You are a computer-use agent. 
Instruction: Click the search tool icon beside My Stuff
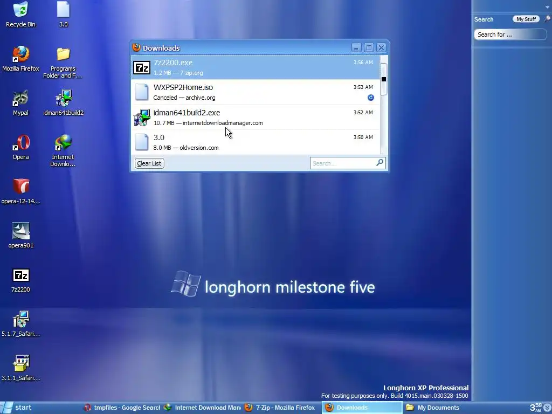pos(547,19)
